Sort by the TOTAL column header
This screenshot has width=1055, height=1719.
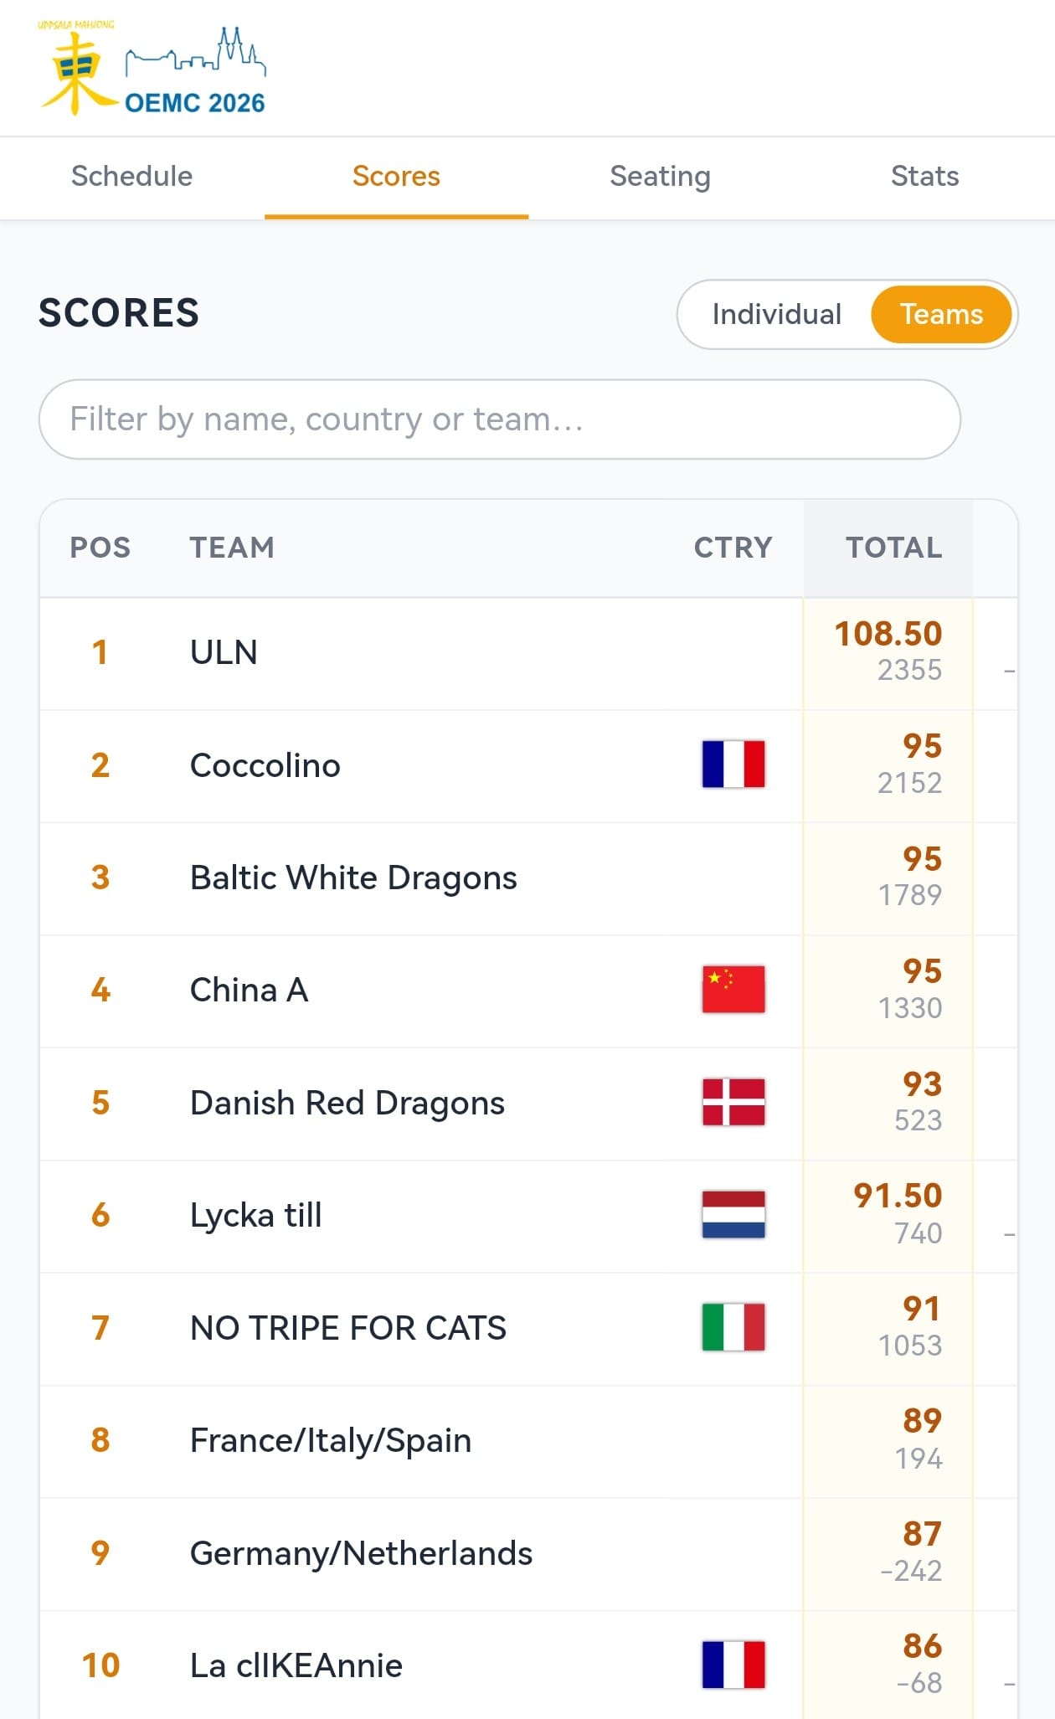click(x=893, y=548)
